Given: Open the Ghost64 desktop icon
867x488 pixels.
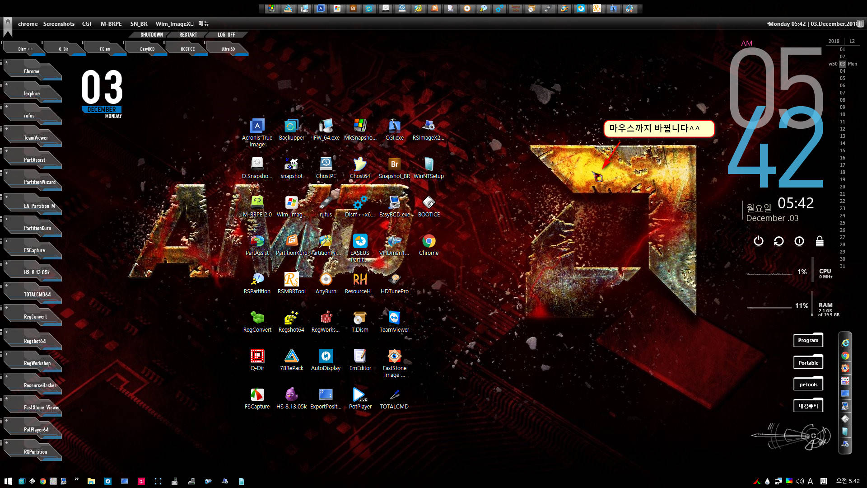Looking at the screenshot, I should (x=360, y=168).
